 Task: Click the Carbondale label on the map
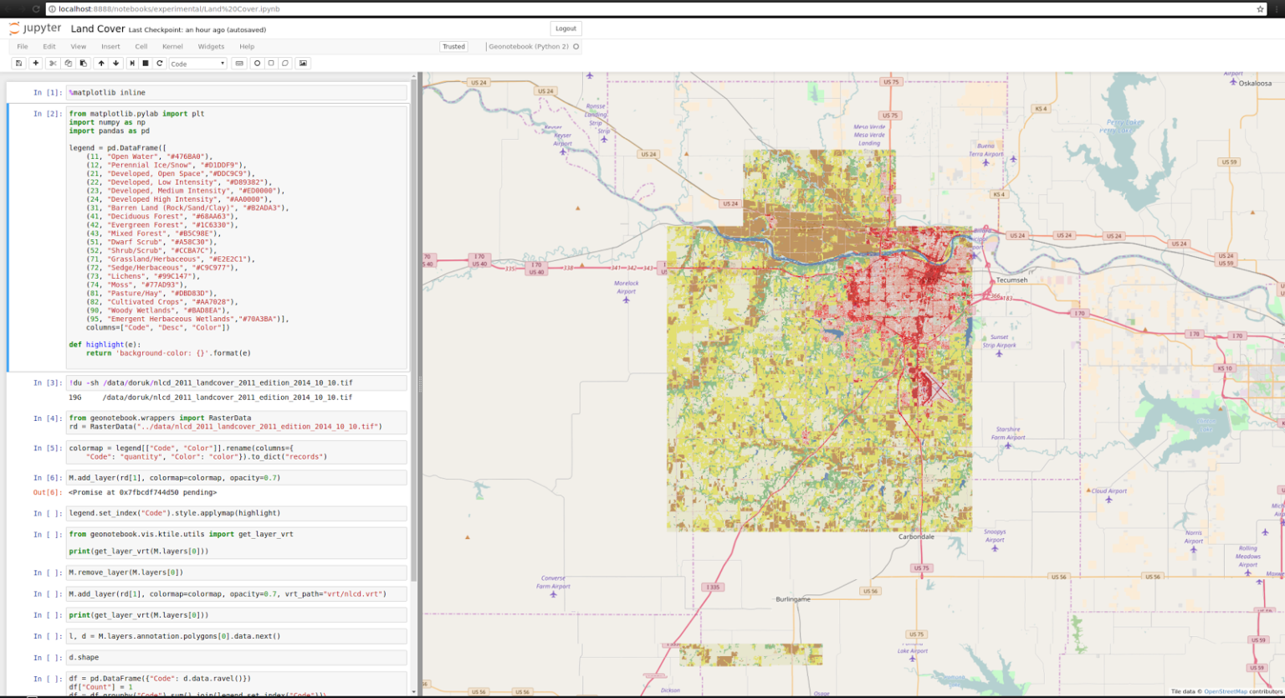(916, 536)
